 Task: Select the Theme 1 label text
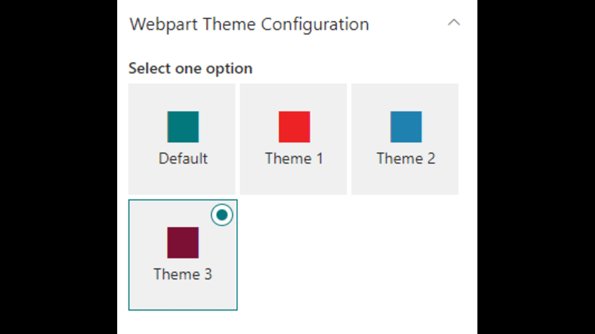(294, 158)
